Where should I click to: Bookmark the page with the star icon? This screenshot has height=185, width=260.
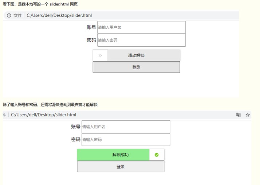[248, 115]
